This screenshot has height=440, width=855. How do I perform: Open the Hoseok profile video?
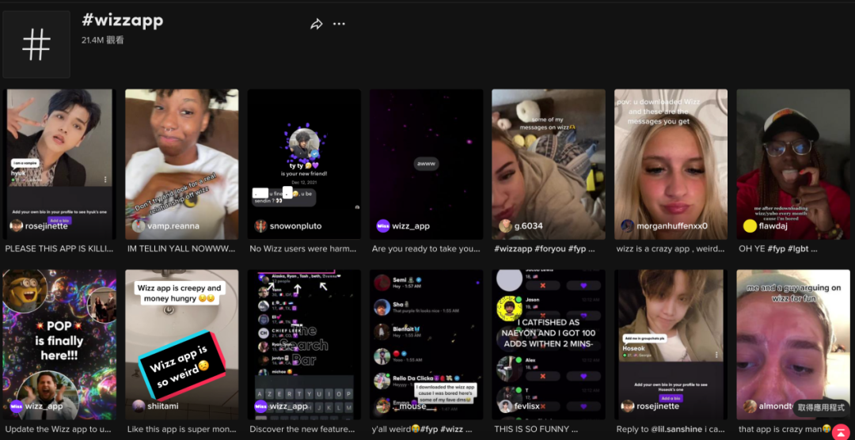(671, 344)
